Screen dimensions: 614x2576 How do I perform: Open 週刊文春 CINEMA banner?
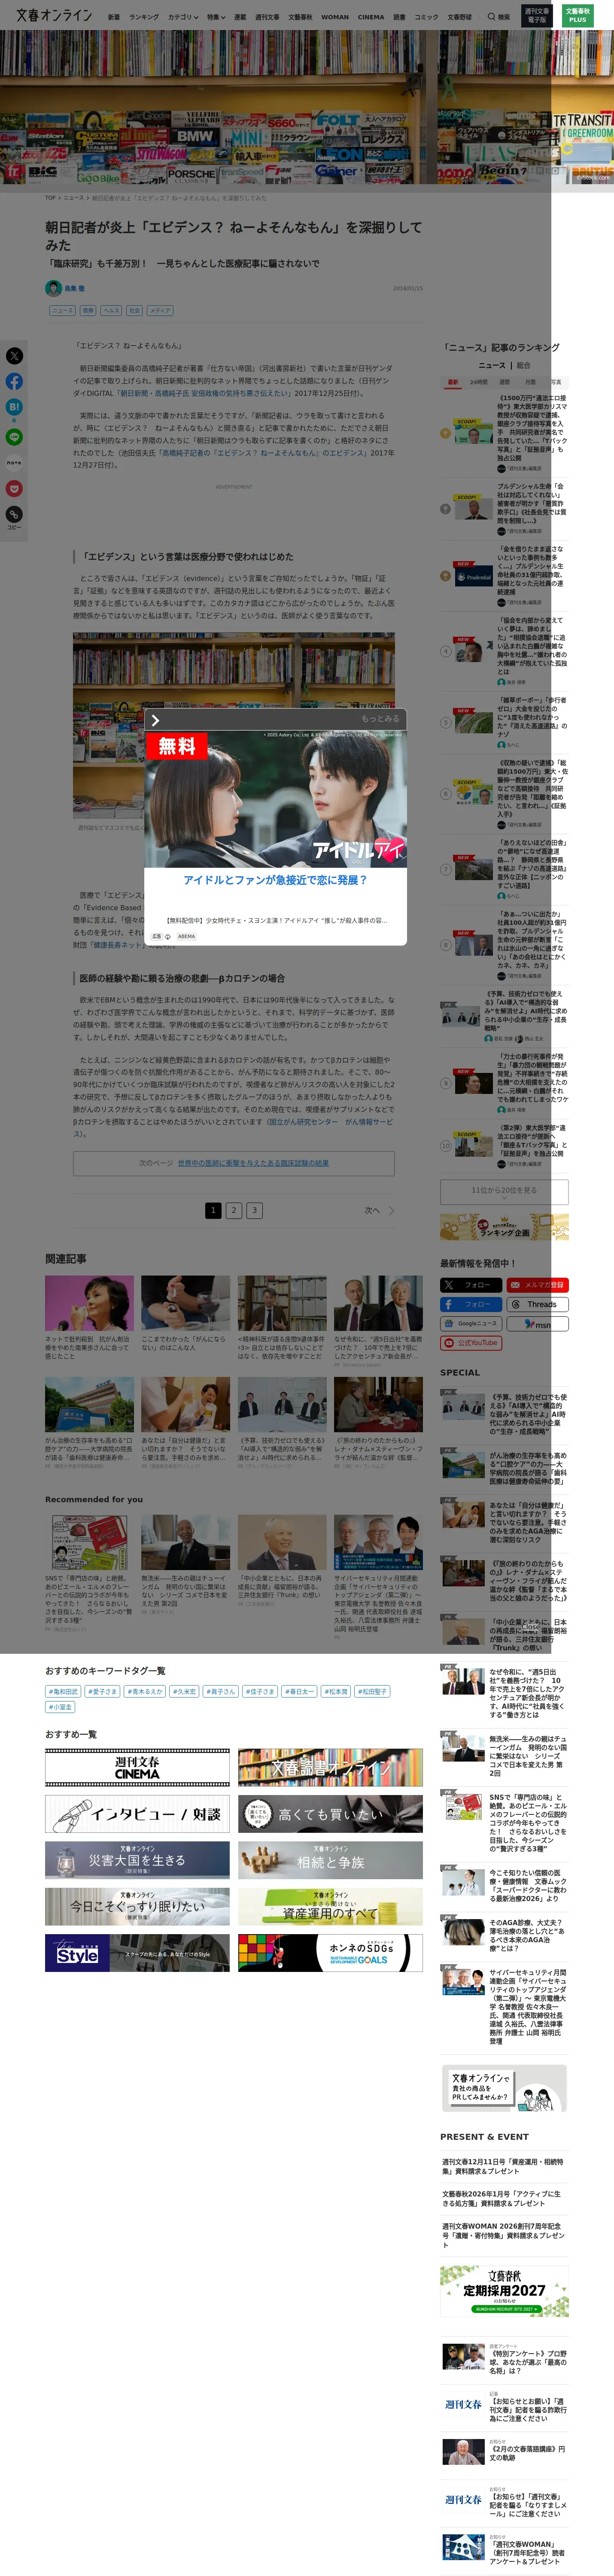coord(137,1767)
